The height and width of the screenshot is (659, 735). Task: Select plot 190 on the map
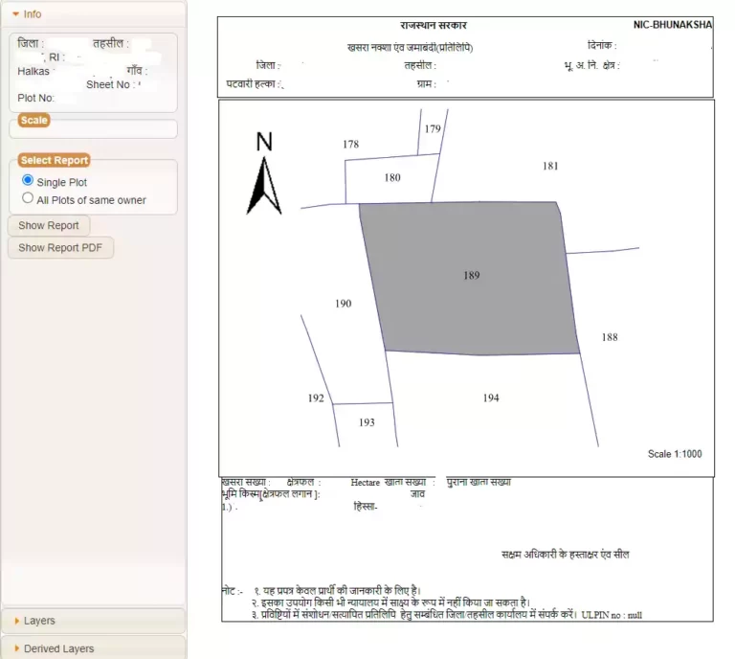(343, 304)
